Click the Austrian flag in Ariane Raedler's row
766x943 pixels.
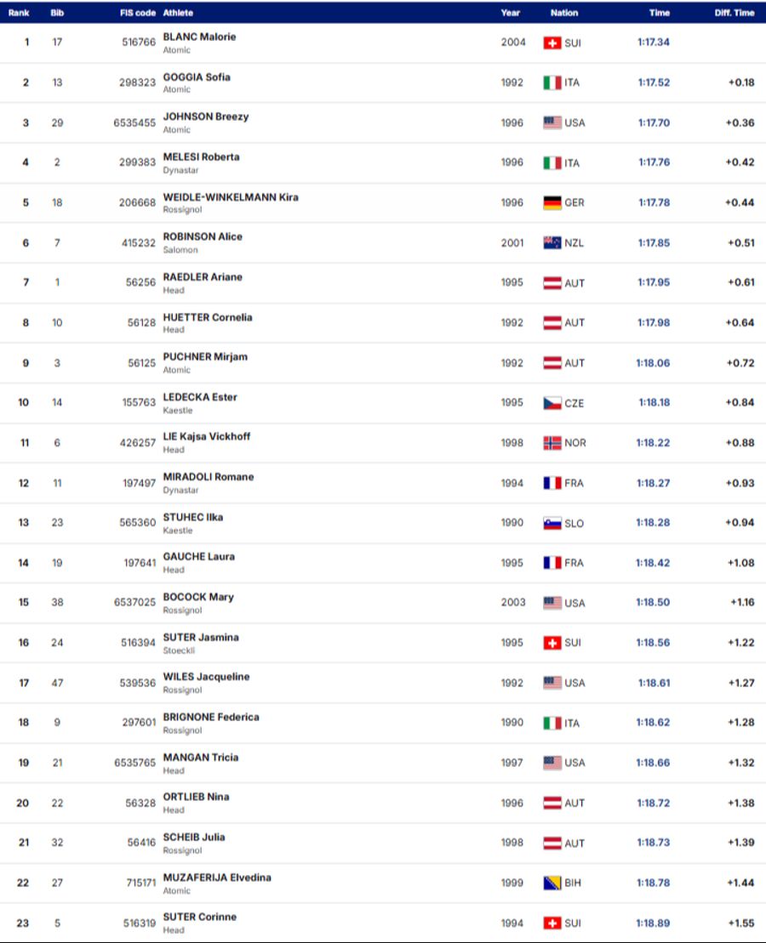tap(552, 283)
